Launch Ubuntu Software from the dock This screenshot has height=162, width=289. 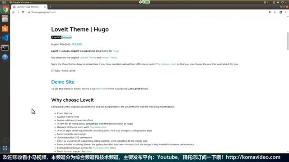5,28
